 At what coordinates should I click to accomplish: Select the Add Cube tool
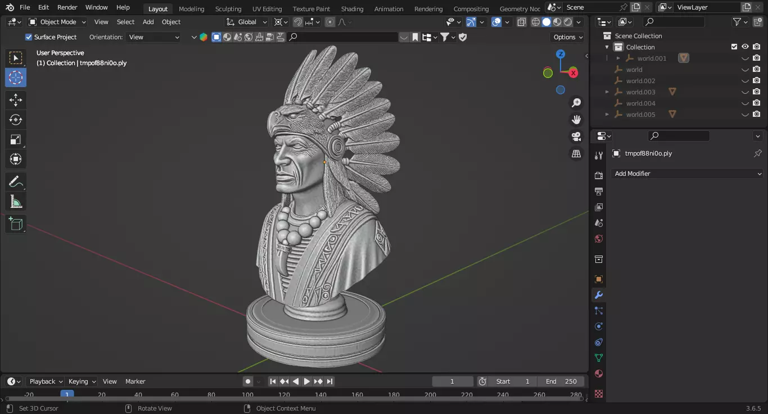16,224
